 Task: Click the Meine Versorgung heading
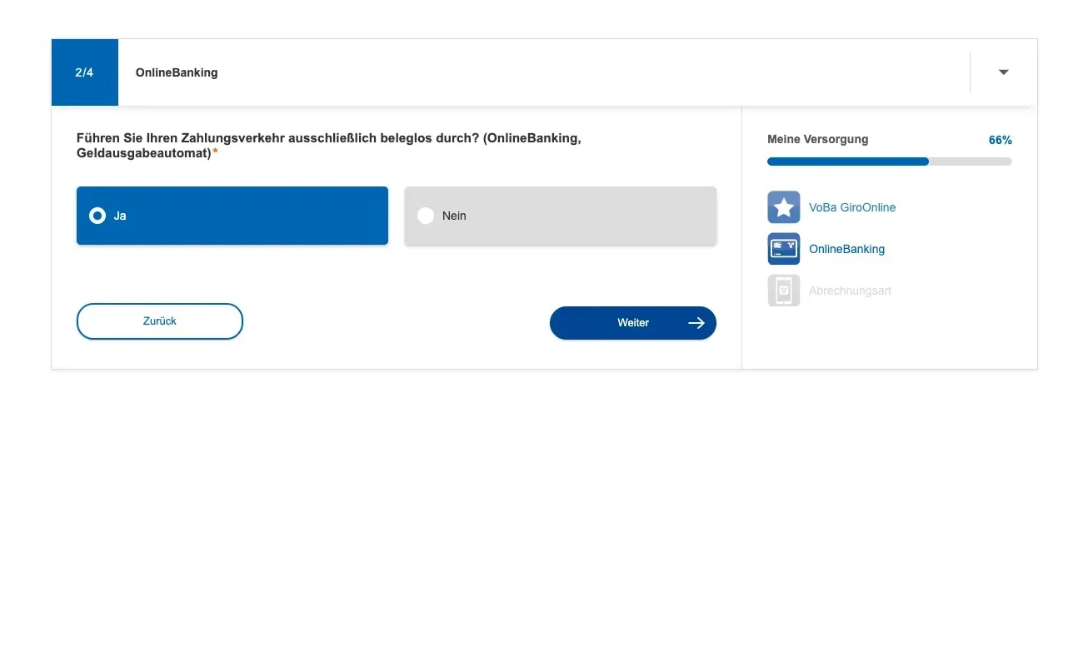point(817,139)
